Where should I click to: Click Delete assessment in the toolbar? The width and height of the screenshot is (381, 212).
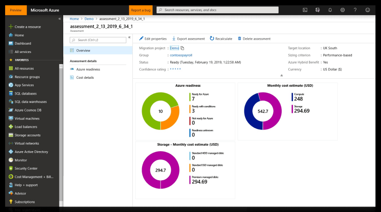254,39
